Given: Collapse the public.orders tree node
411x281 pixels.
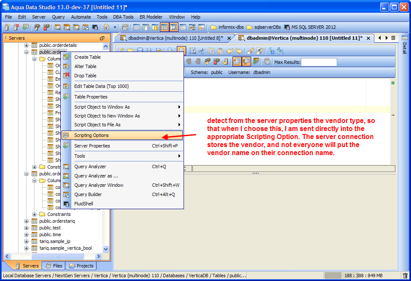Looking at the screenshot, I should (26, 52).
